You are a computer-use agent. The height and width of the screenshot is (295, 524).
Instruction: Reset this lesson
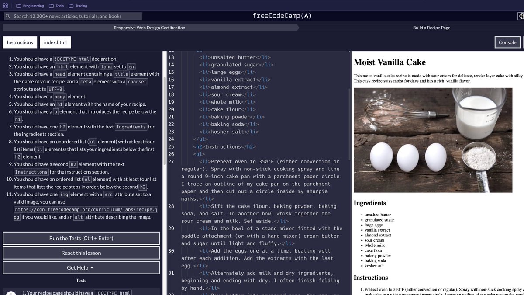pyautogui.click(x=81, y=253)
